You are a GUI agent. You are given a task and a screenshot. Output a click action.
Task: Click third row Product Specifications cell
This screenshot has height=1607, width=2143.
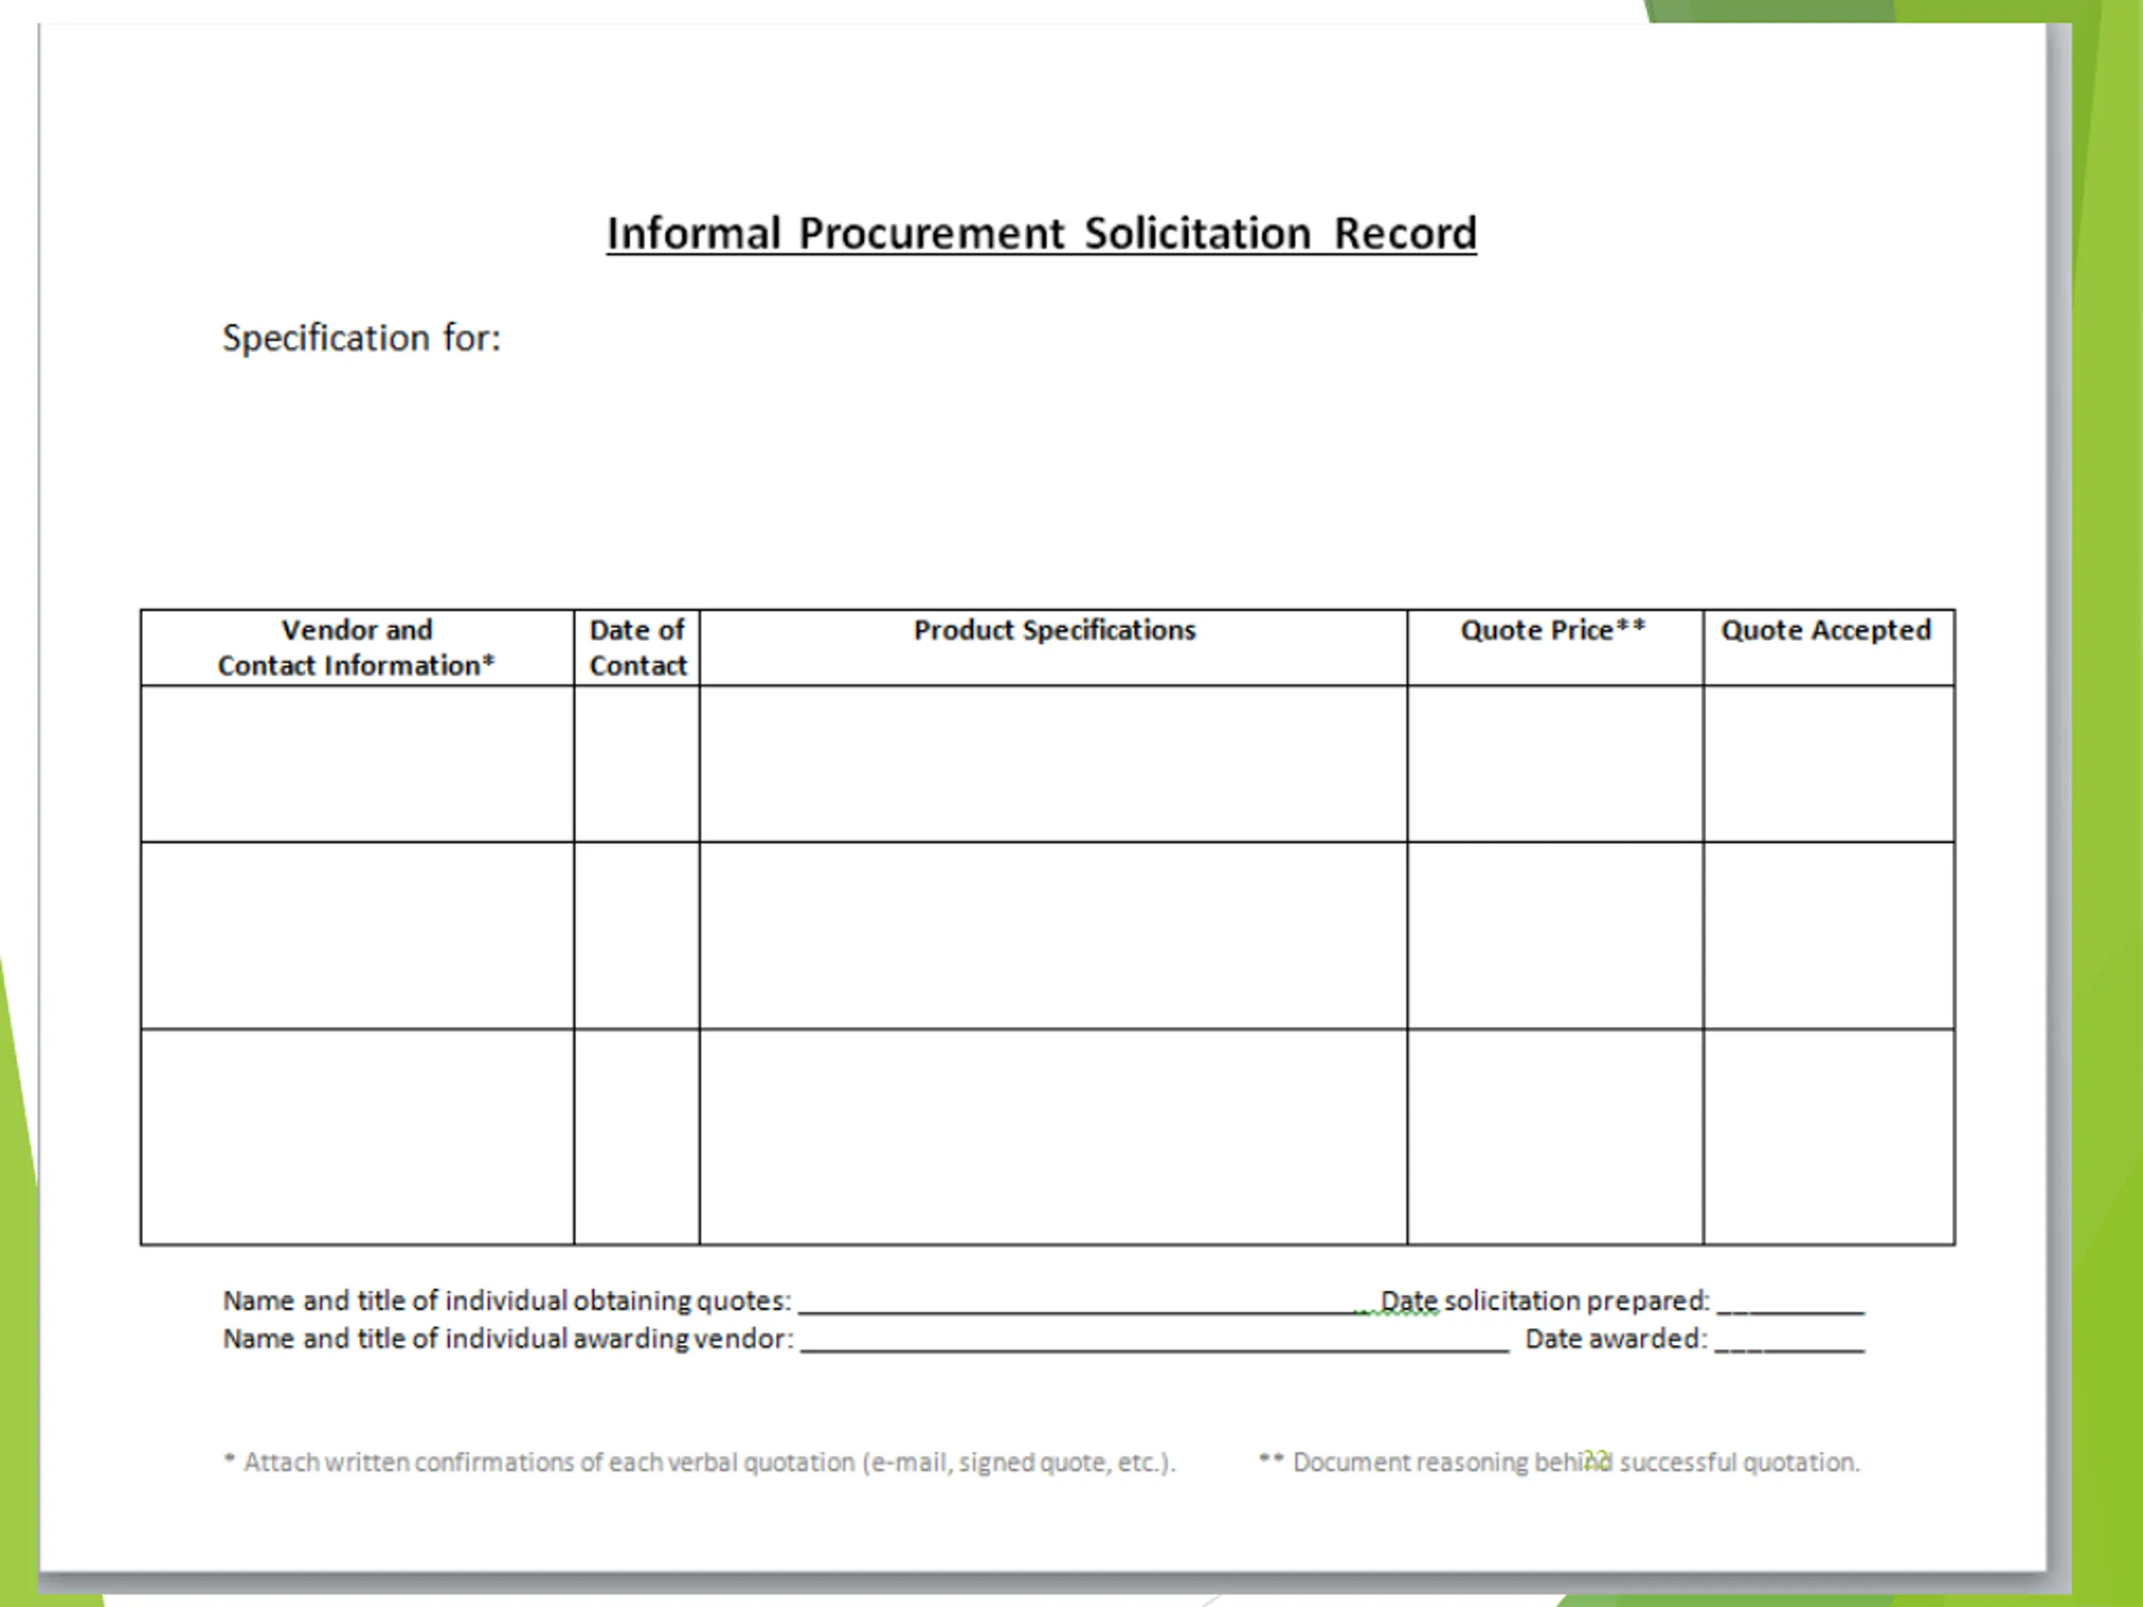(1053, 1137)
